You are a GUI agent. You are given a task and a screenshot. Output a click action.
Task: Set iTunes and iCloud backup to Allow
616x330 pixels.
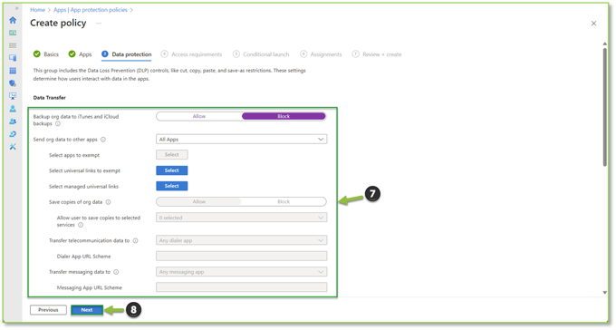(x=198, y=116)
